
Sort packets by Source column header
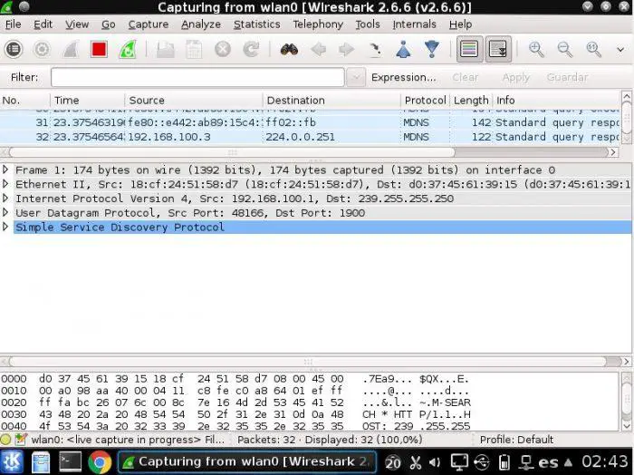click(194, 100)
